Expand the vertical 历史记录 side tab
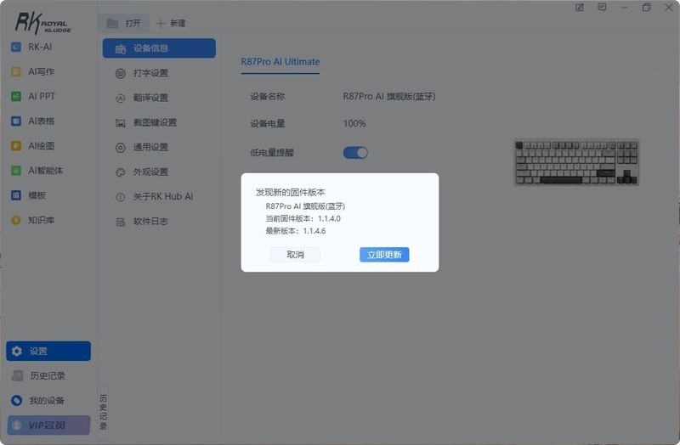 click(x=103, y=412)
